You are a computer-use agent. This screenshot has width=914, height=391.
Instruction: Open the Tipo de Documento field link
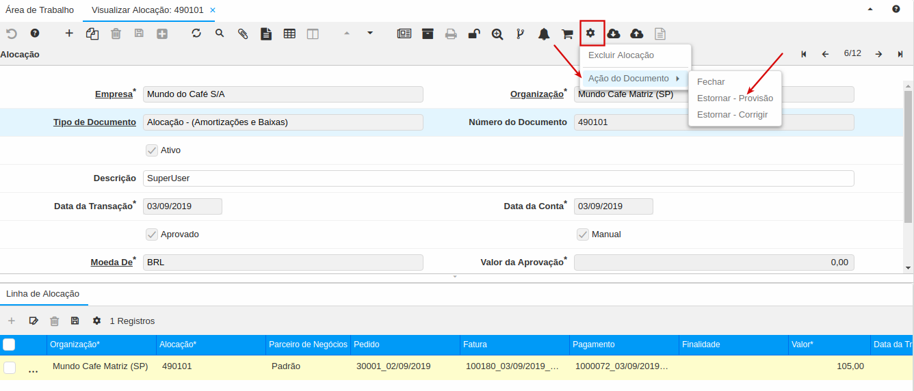pyautogui.click(x=94, y=122)
